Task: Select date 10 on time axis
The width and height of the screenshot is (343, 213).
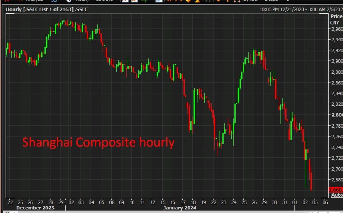Action: pyautogui.click(x=132, y=202)
